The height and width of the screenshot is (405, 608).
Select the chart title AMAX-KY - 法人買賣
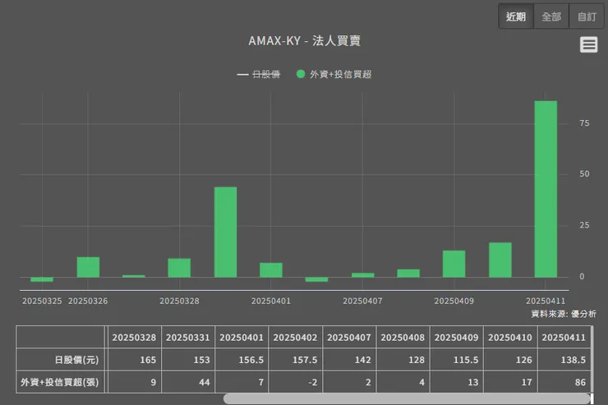coord(304,41)
